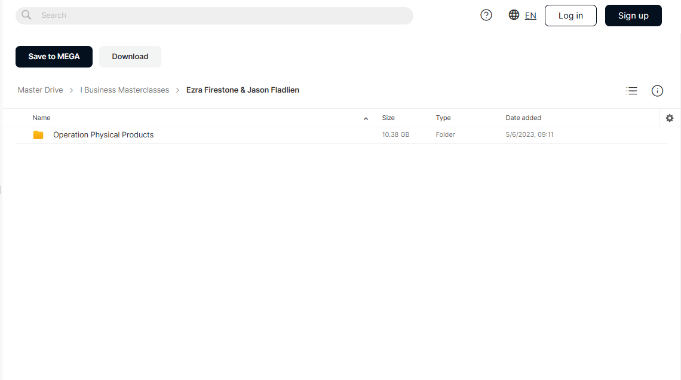
Task: Click the 10.38 GB size cell
Action: point(395,134)
